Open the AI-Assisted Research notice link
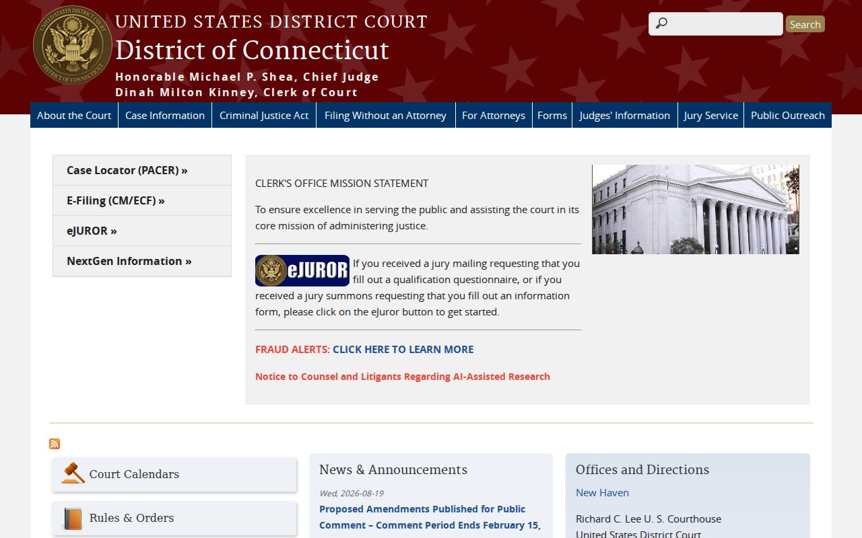The image size is (862, 538). (x=403, y=377)
